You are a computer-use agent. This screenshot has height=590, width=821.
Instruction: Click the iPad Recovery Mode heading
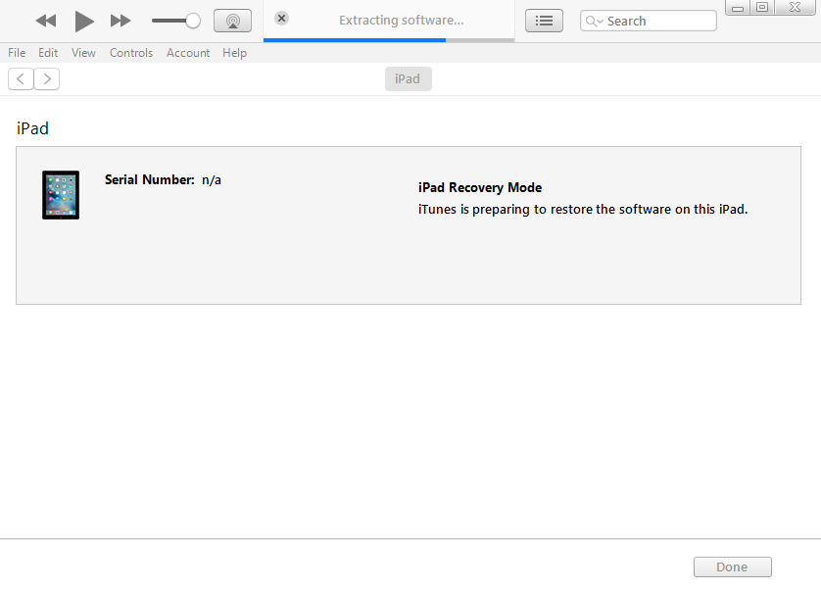(x=480, y=187)
